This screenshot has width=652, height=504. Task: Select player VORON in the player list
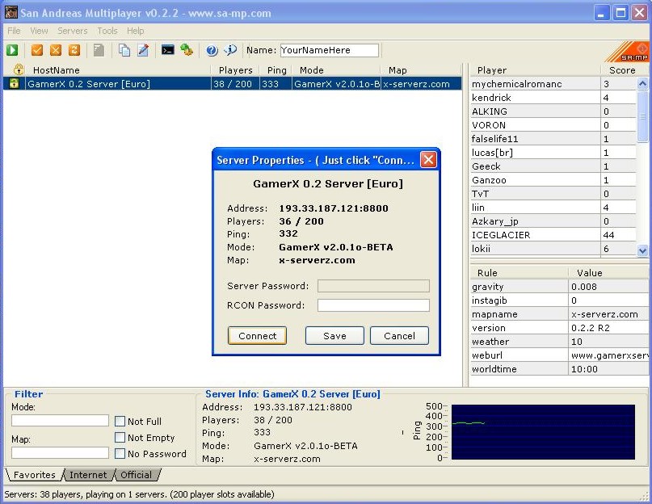(x=553, y=124)
